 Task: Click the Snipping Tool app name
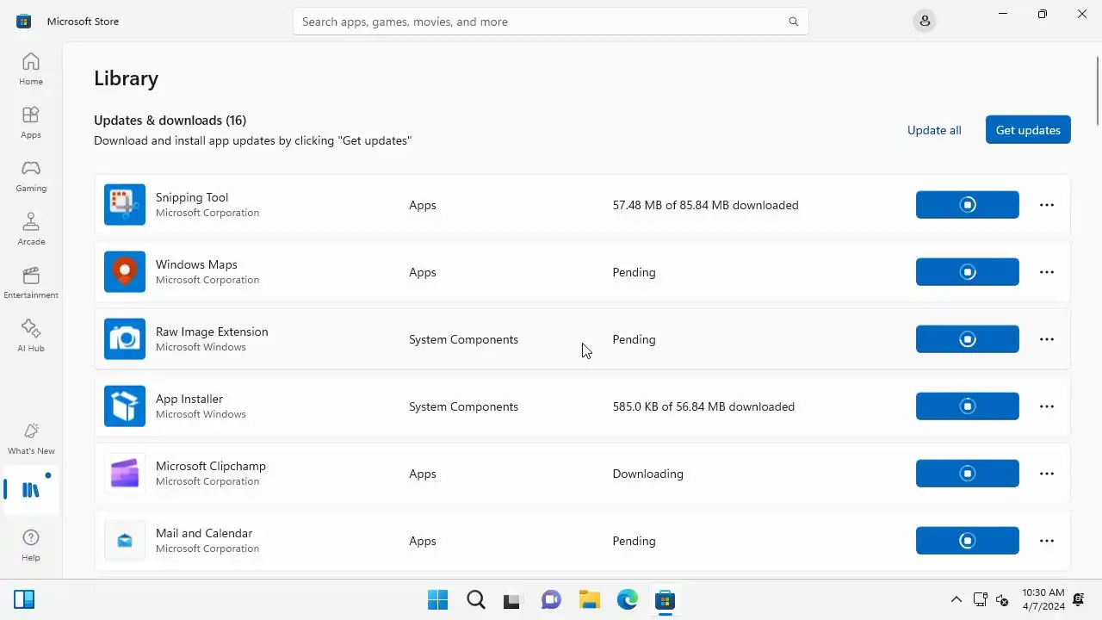[x=192, y=197]
